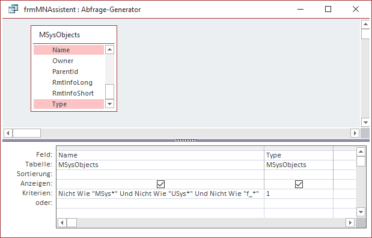Click column selector bar above Name column
372x238 pixels.
click(x=160, y=148)
